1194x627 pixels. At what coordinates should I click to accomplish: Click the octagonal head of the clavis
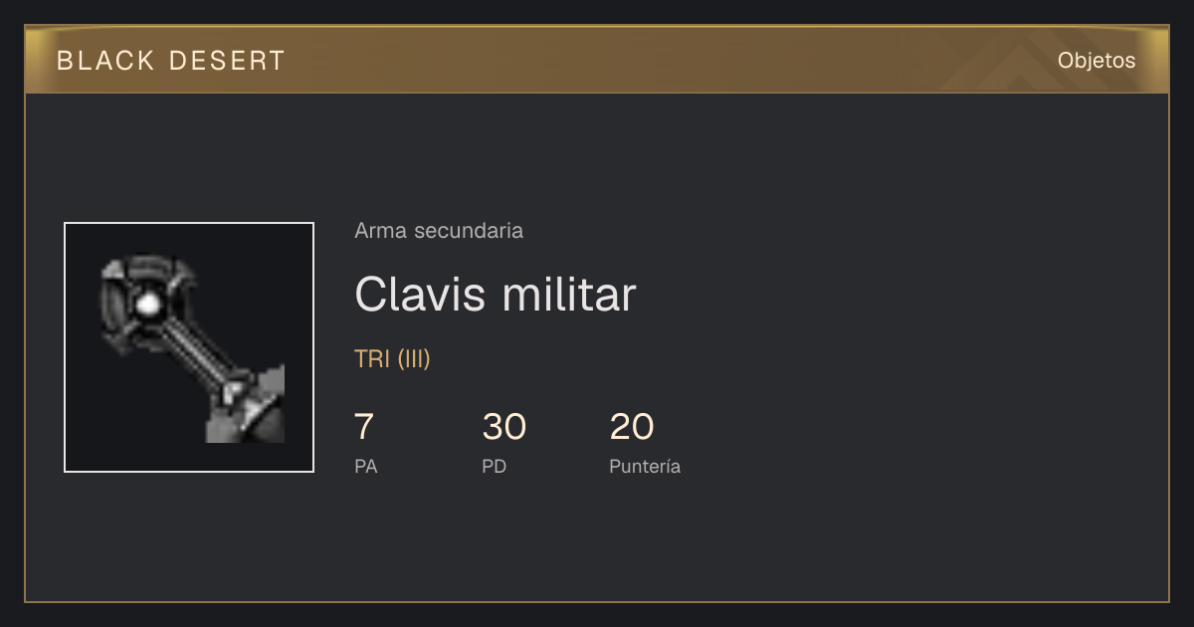(145, 302)
